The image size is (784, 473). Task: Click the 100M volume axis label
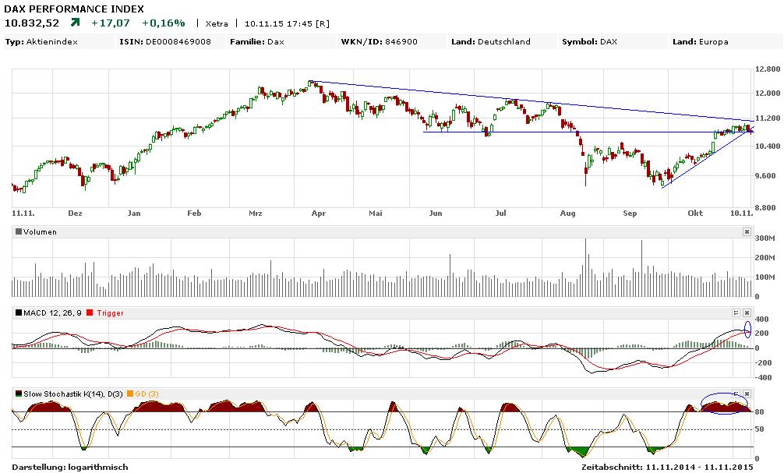765,277
